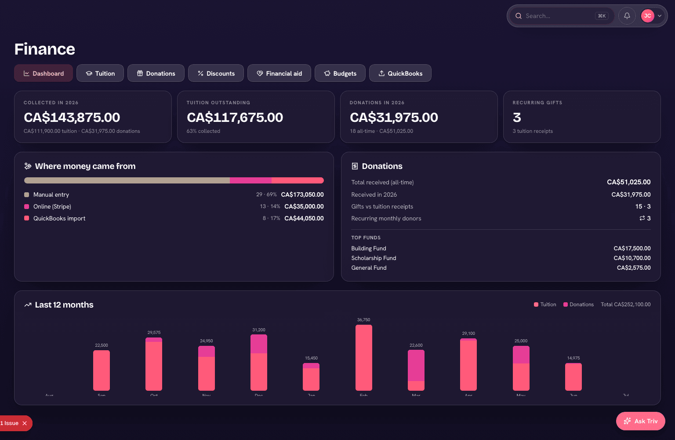Toggle Tuition series in chart legend

545,304
